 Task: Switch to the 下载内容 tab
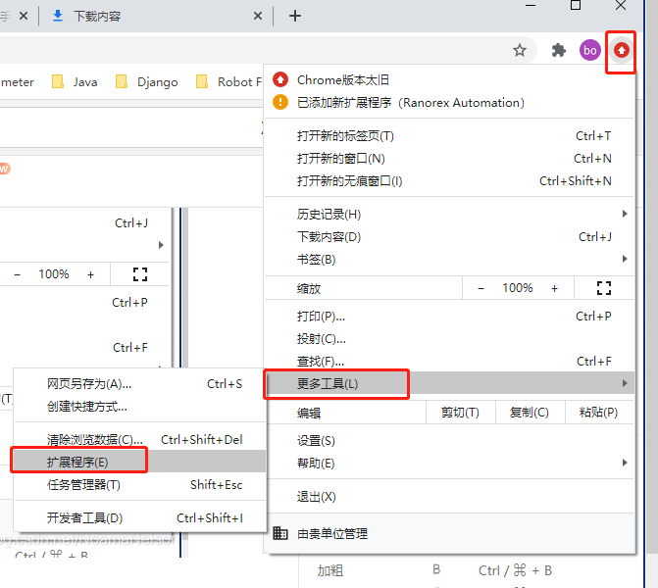coord(156,16)
